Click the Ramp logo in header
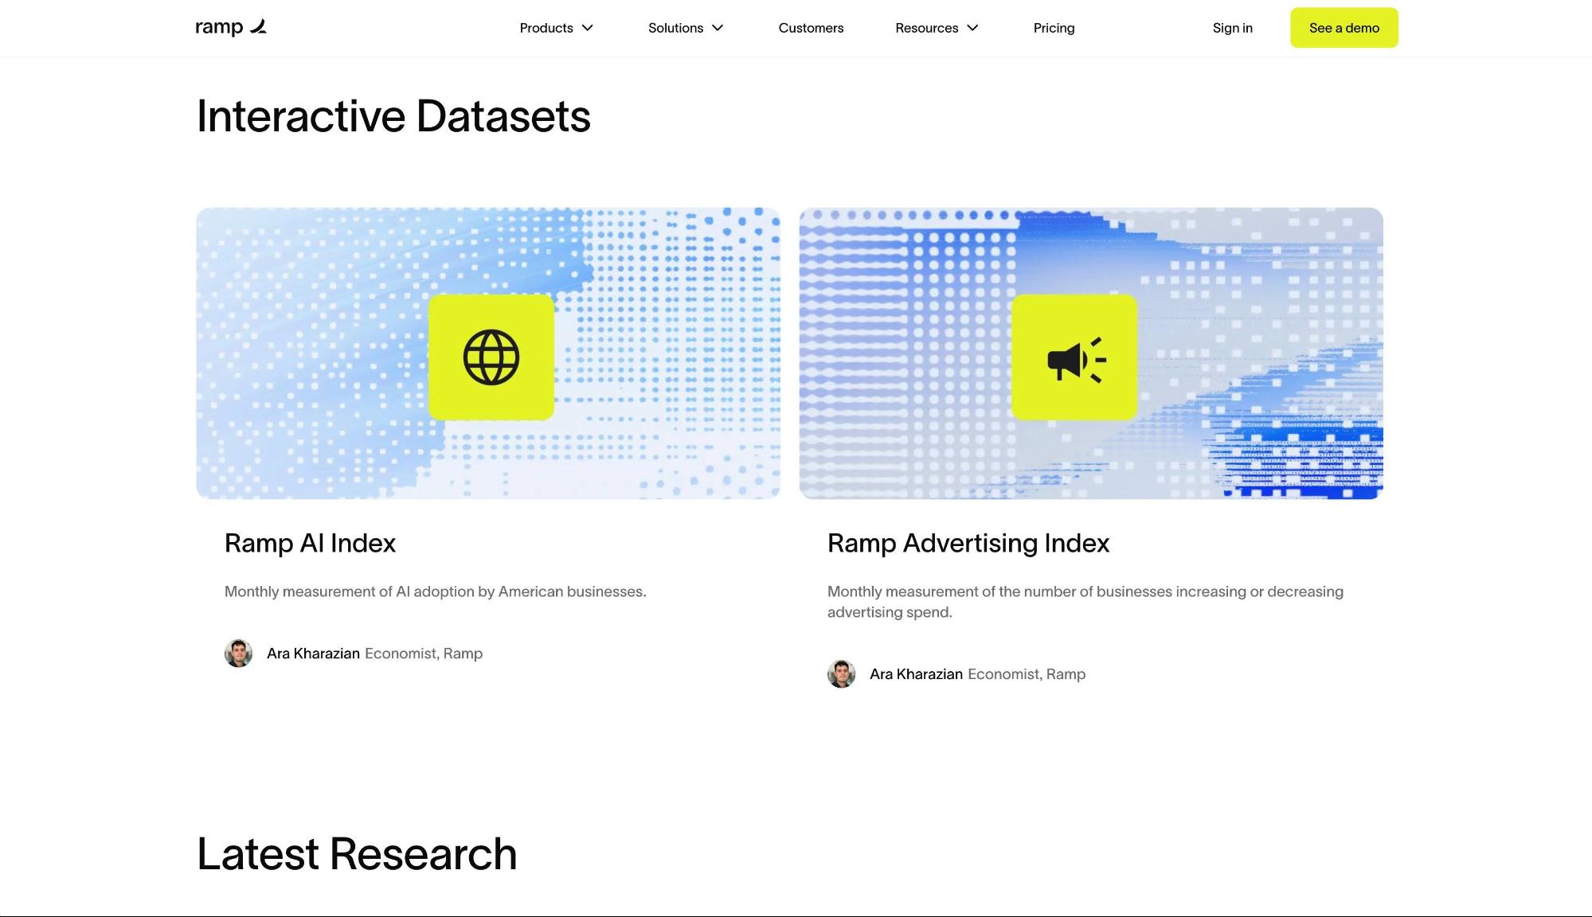The width and height of the screenshot is (1592, 917). (230, 28)
